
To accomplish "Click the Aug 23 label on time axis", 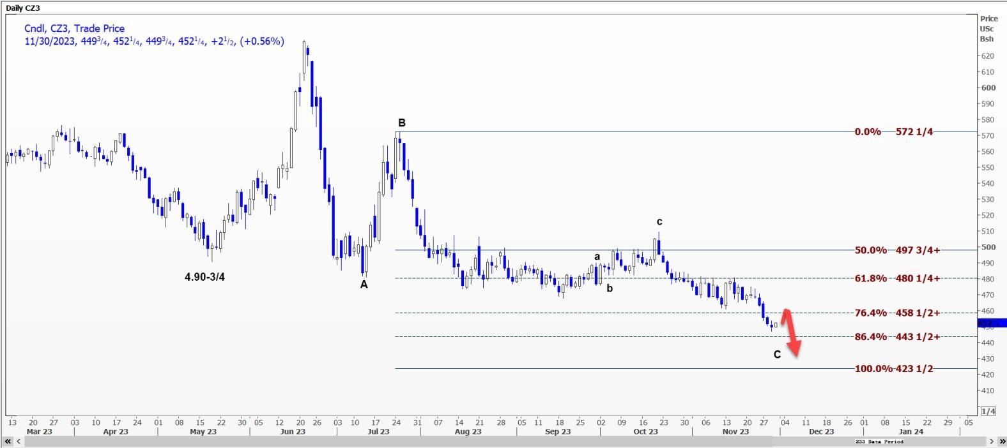I will [468, 431].
